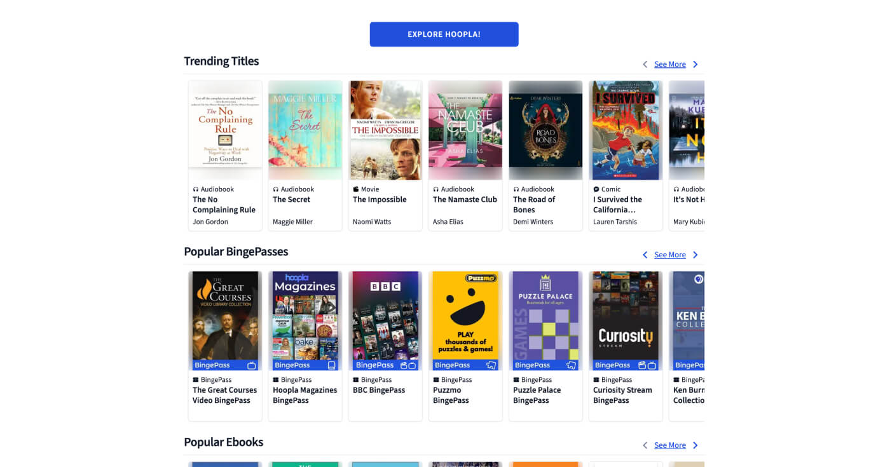Click left arrow in Popular BingePasses row
The width and height of the screenshot is (890, 467).
point(645,255)
